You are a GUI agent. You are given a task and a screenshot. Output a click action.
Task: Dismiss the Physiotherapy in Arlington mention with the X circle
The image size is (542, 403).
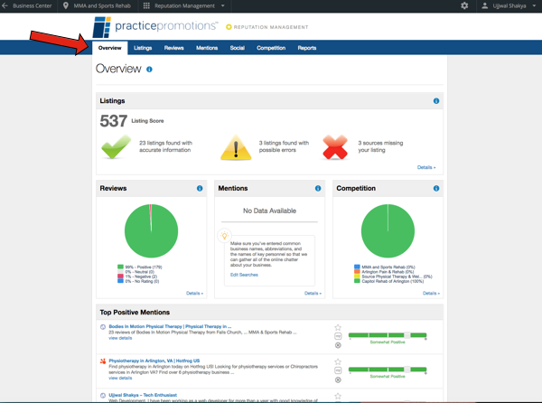[x=338, y=380]
